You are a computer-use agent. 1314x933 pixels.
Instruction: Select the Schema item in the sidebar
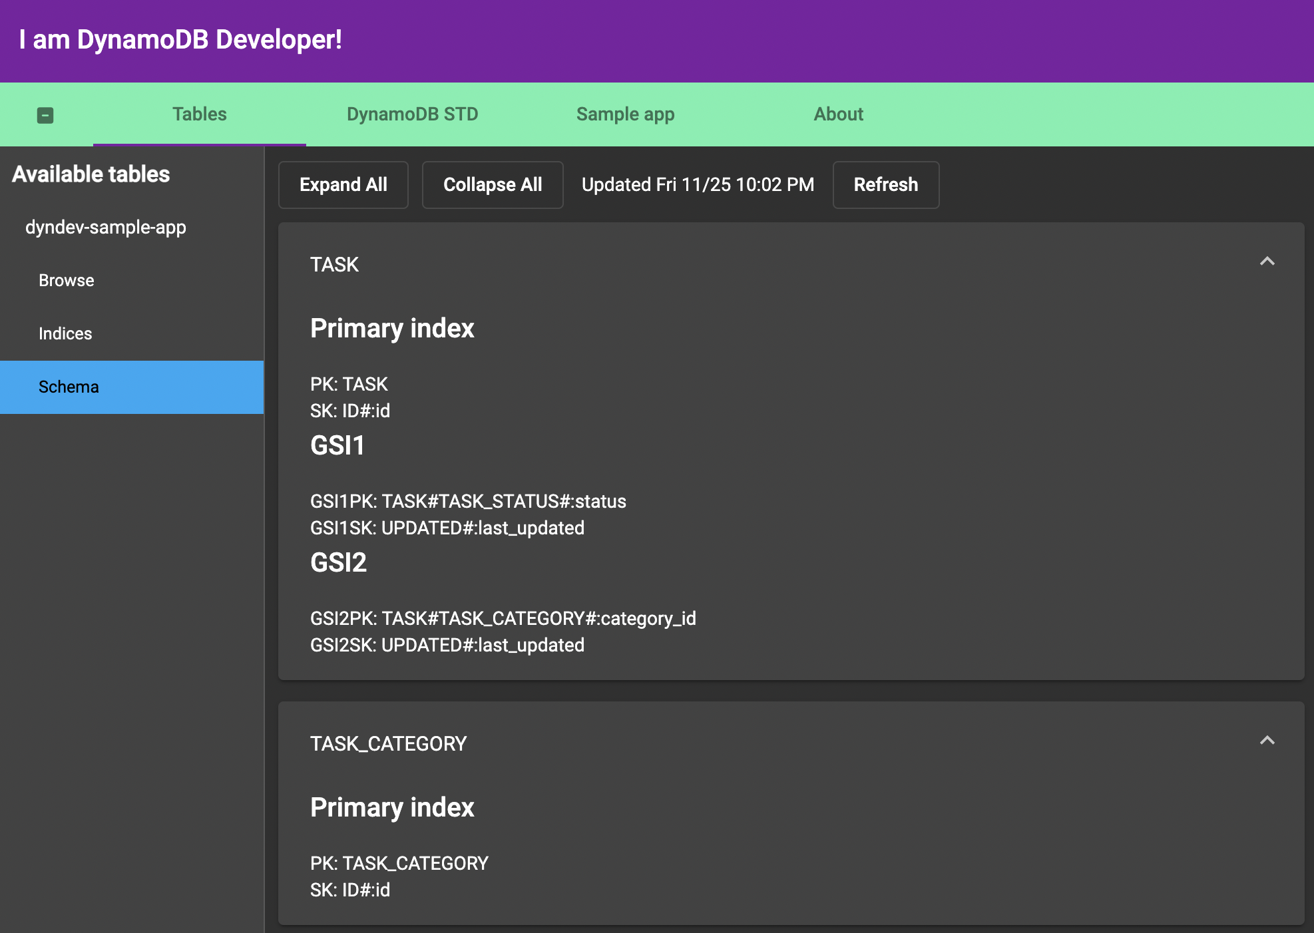(x=69, y=387)
